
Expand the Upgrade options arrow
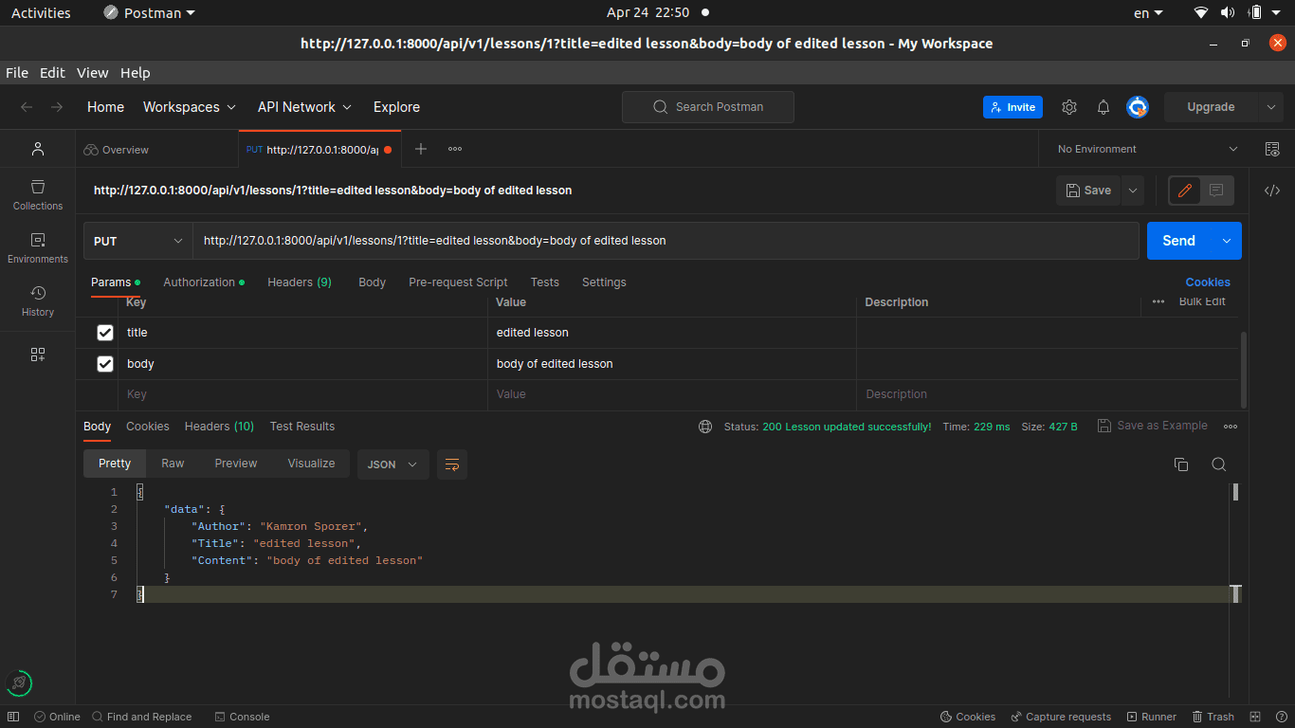1271,107
